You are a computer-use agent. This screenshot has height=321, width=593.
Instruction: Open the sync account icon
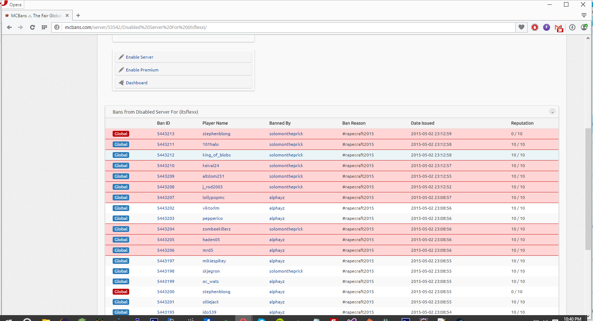coord(584,27)
